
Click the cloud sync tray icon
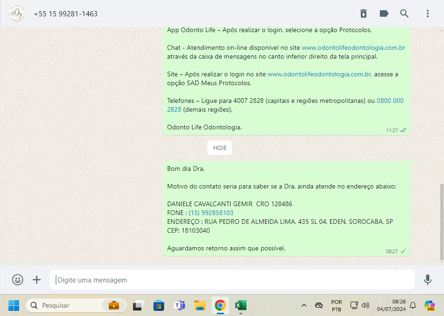pos(319,305)
